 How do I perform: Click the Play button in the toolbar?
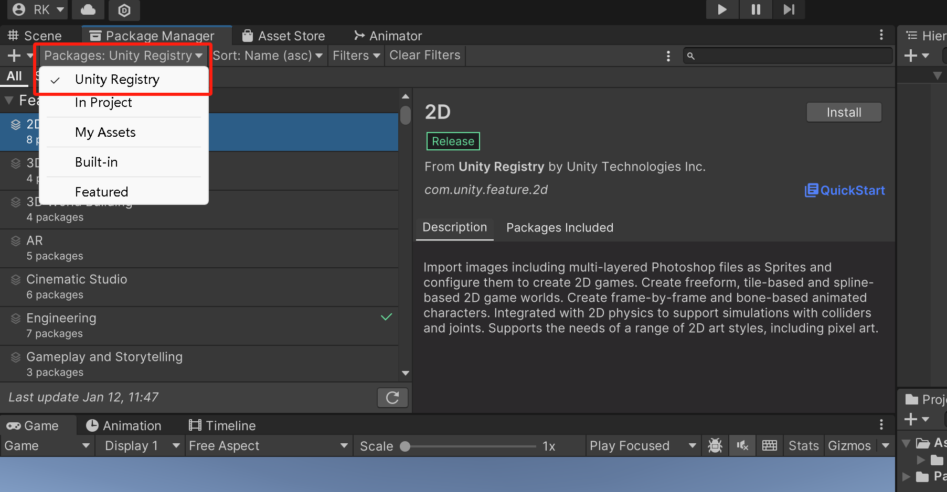tap(722, 9)
